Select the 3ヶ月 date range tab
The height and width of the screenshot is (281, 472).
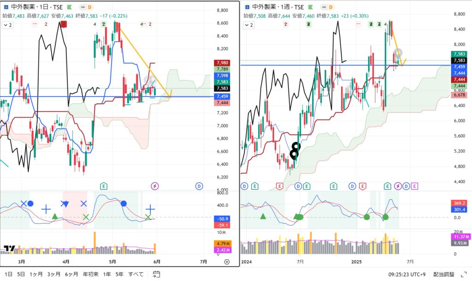tap(54, 274)
